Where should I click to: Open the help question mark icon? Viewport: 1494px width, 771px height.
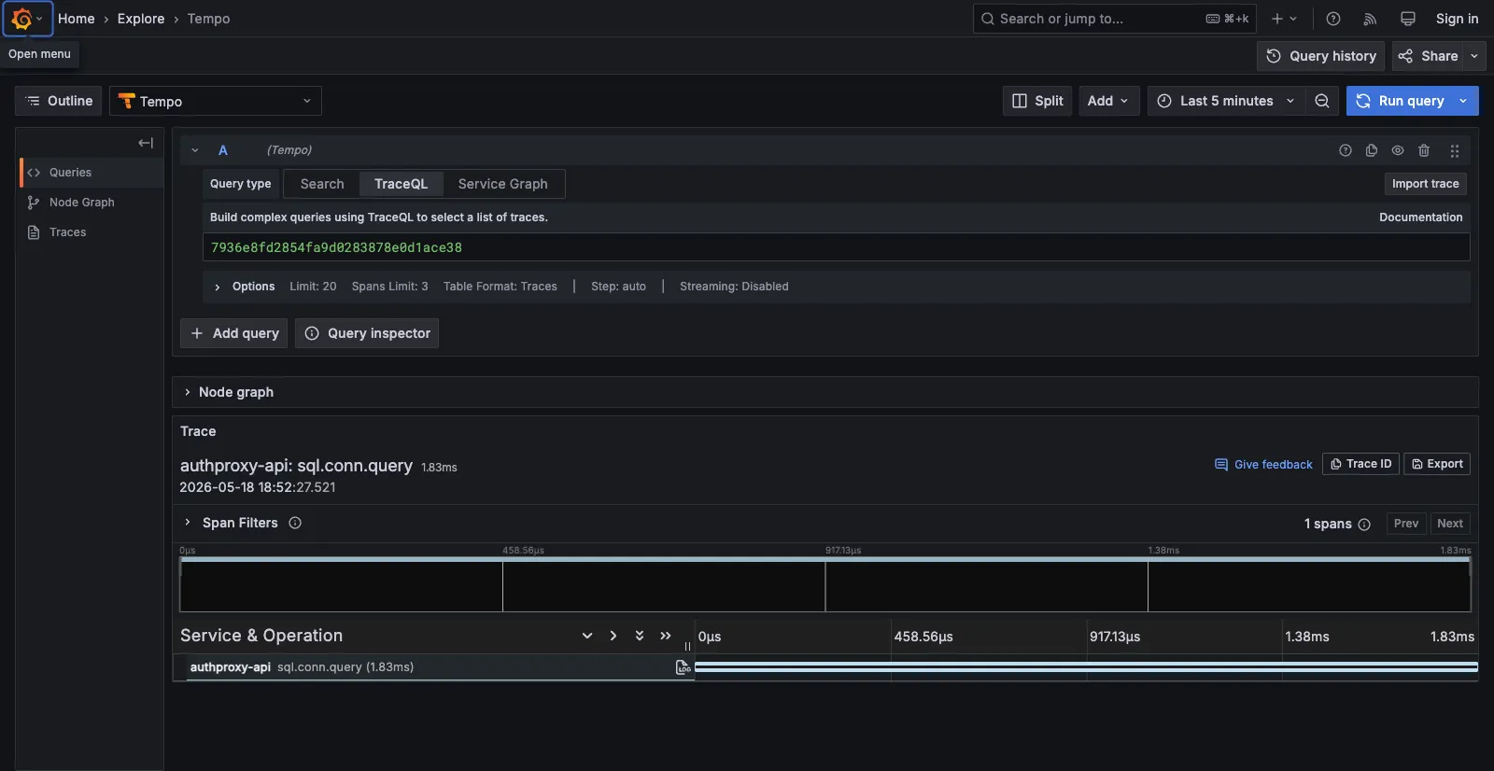(x=1333, y=19)
